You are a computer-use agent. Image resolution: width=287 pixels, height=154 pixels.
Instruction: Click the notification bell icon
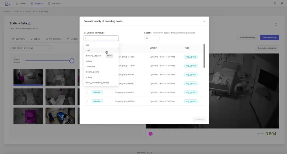coord(275,3)
